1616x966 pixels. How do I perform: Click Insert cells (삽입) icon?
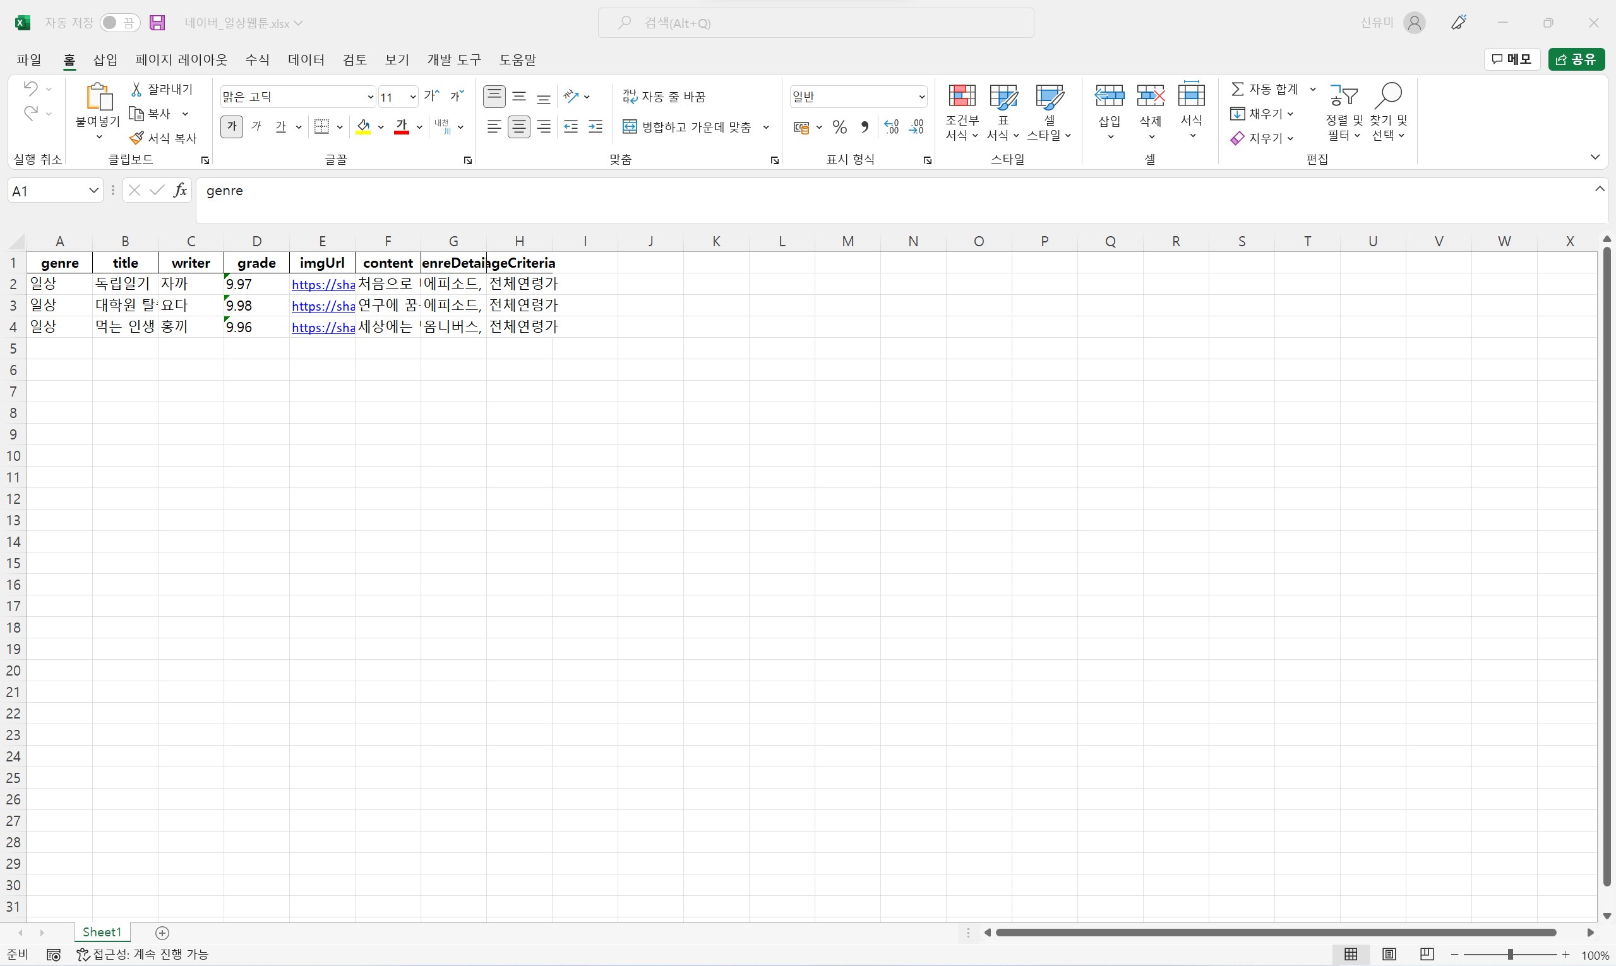(1110, 96)
